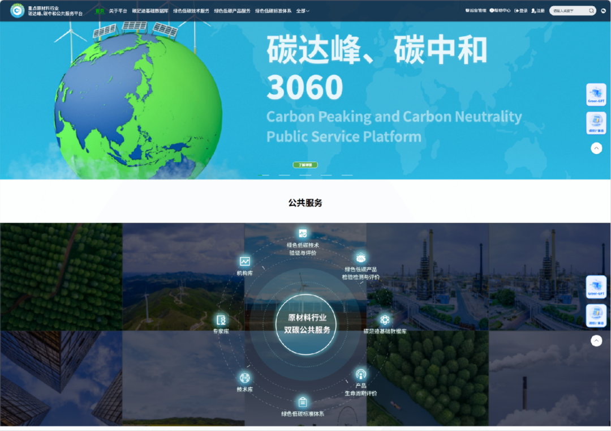This screenshot has width=611, height=431.
Task: Click the platform logo in the header
Action: click(17, 11)
